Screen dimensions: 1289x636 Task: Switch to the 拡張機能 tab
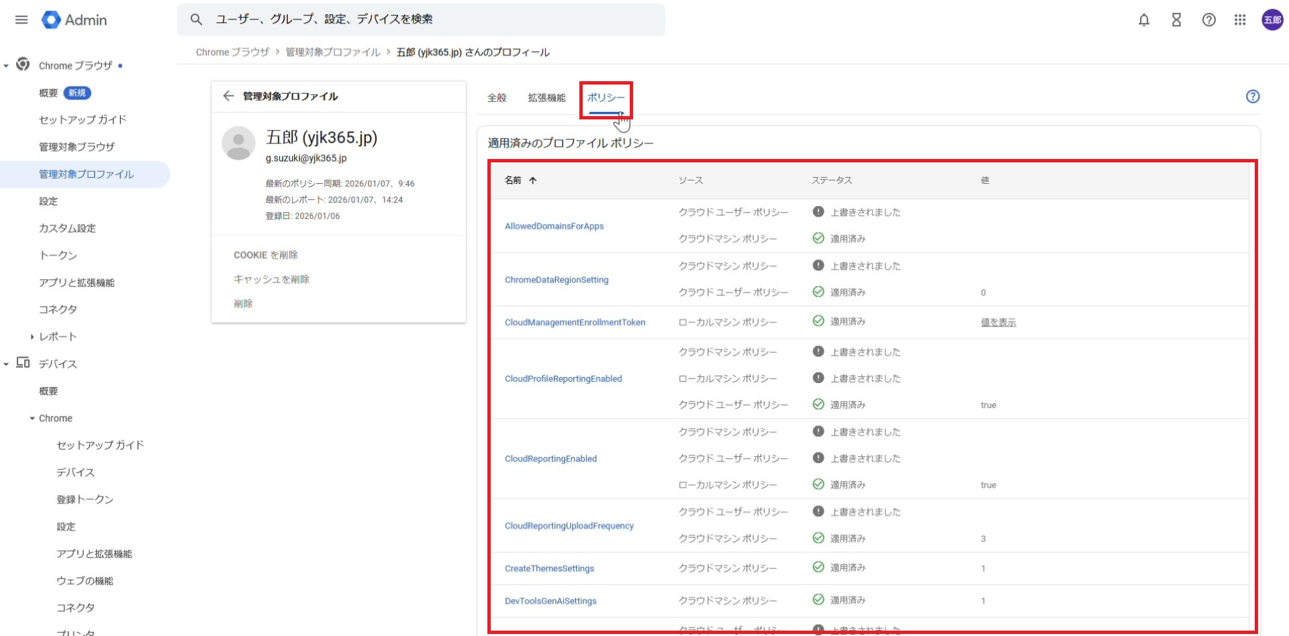click(x=546, y=98)
